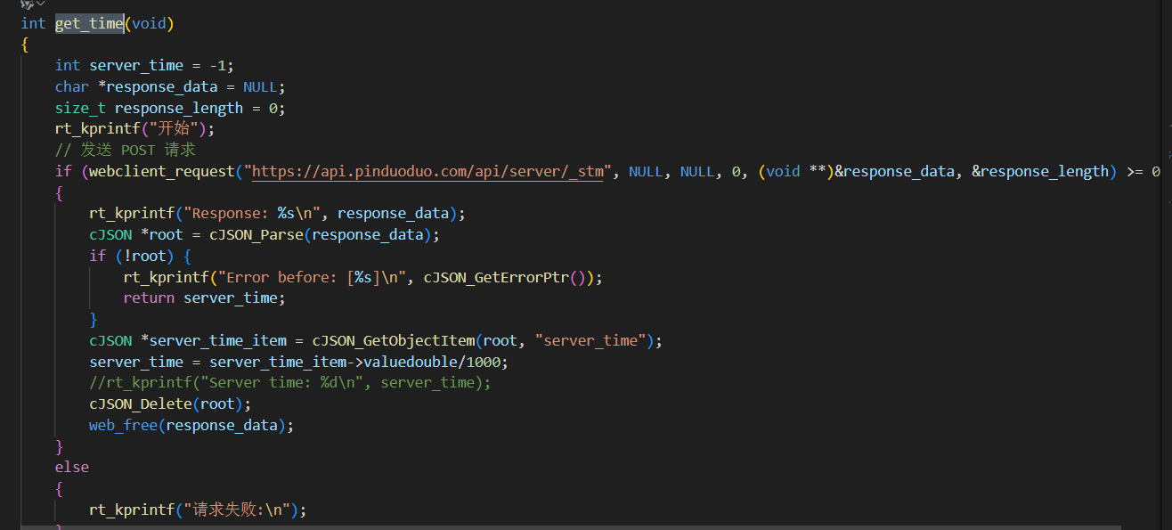
Task: Click the web_free function call
Action: click(123, 426)
